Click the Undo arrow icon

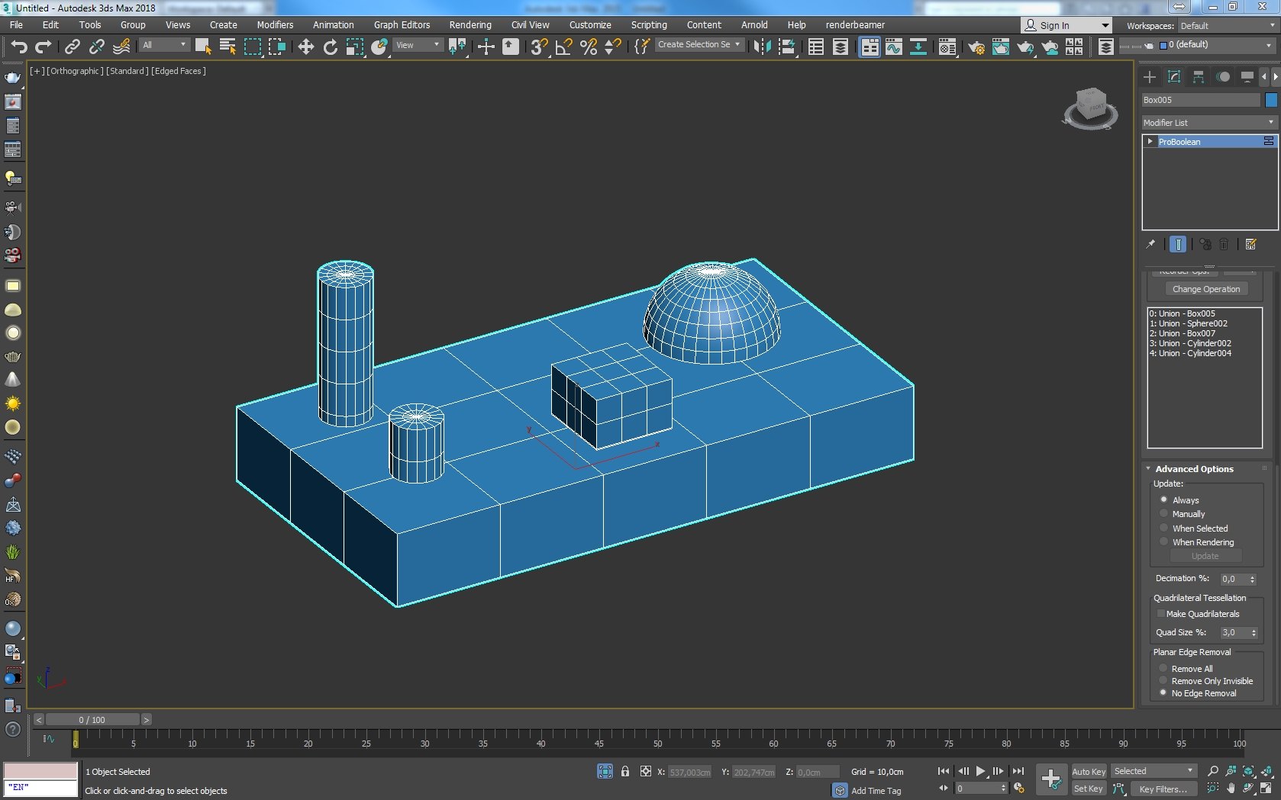pyautogui.click(x=19, y=47)
